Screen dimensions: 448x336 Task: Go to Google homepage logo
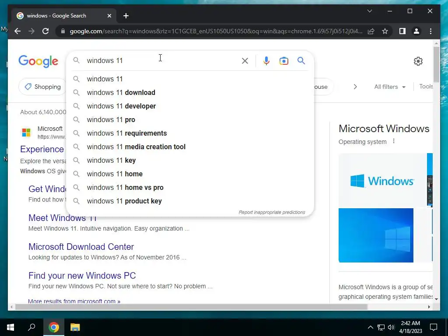click(x=38, y=61)
